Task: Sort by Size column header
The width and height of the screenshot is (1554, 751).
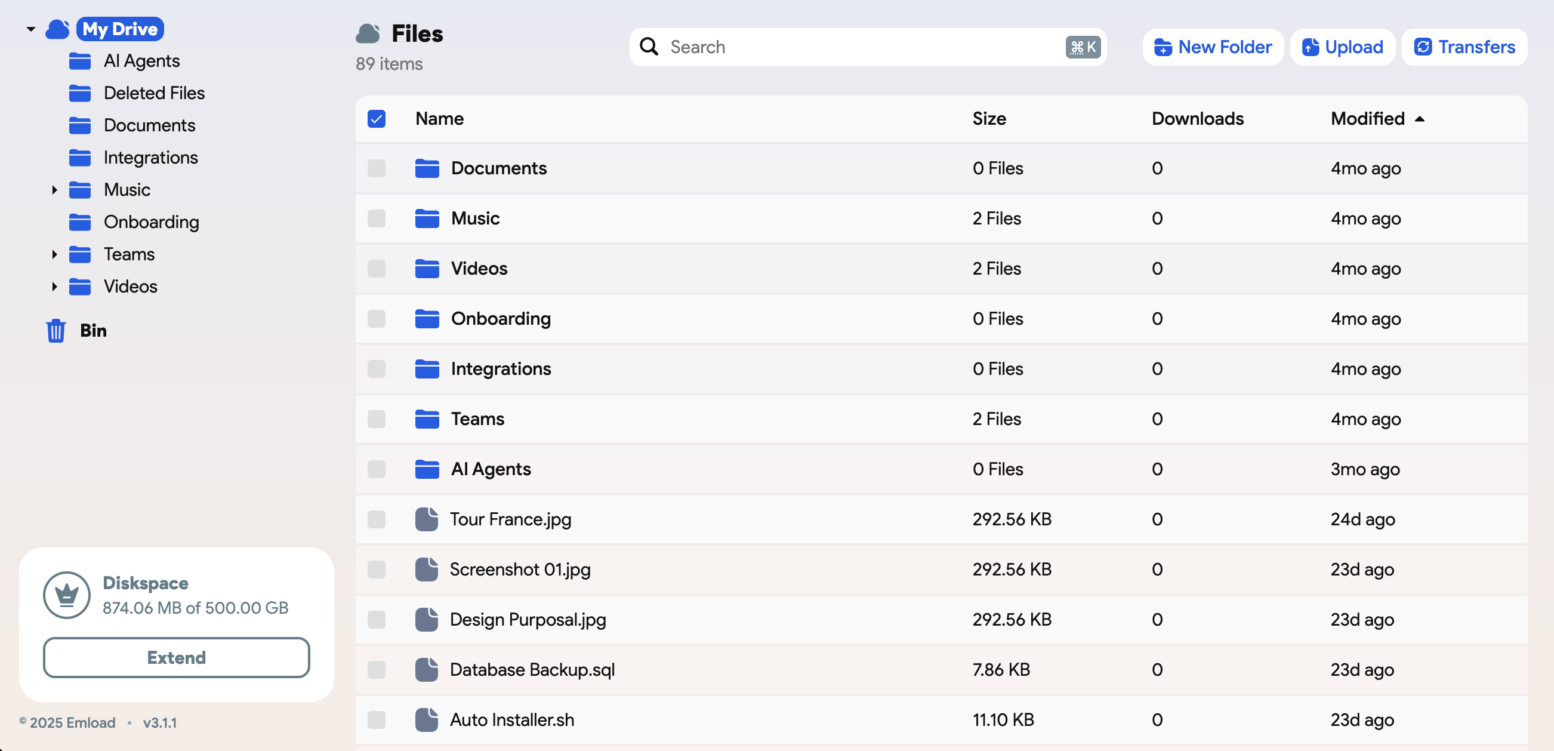Action: coord(989,119)
